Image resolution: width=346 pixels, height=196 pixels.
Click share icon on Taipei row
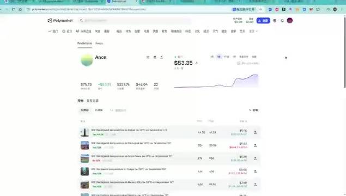(x=255, y=132)
